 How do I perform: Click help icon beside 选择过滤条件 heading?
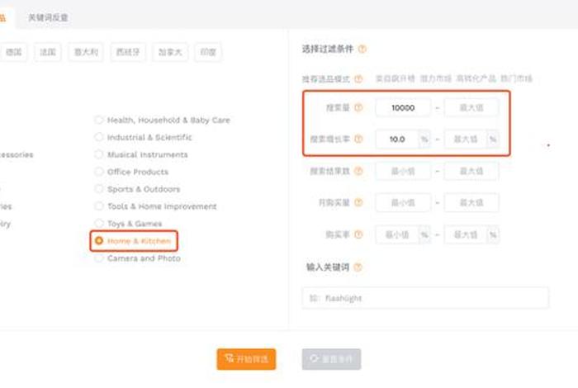[362, 50]
